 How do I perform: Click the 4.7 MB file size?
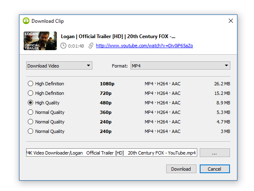point(223,122)
